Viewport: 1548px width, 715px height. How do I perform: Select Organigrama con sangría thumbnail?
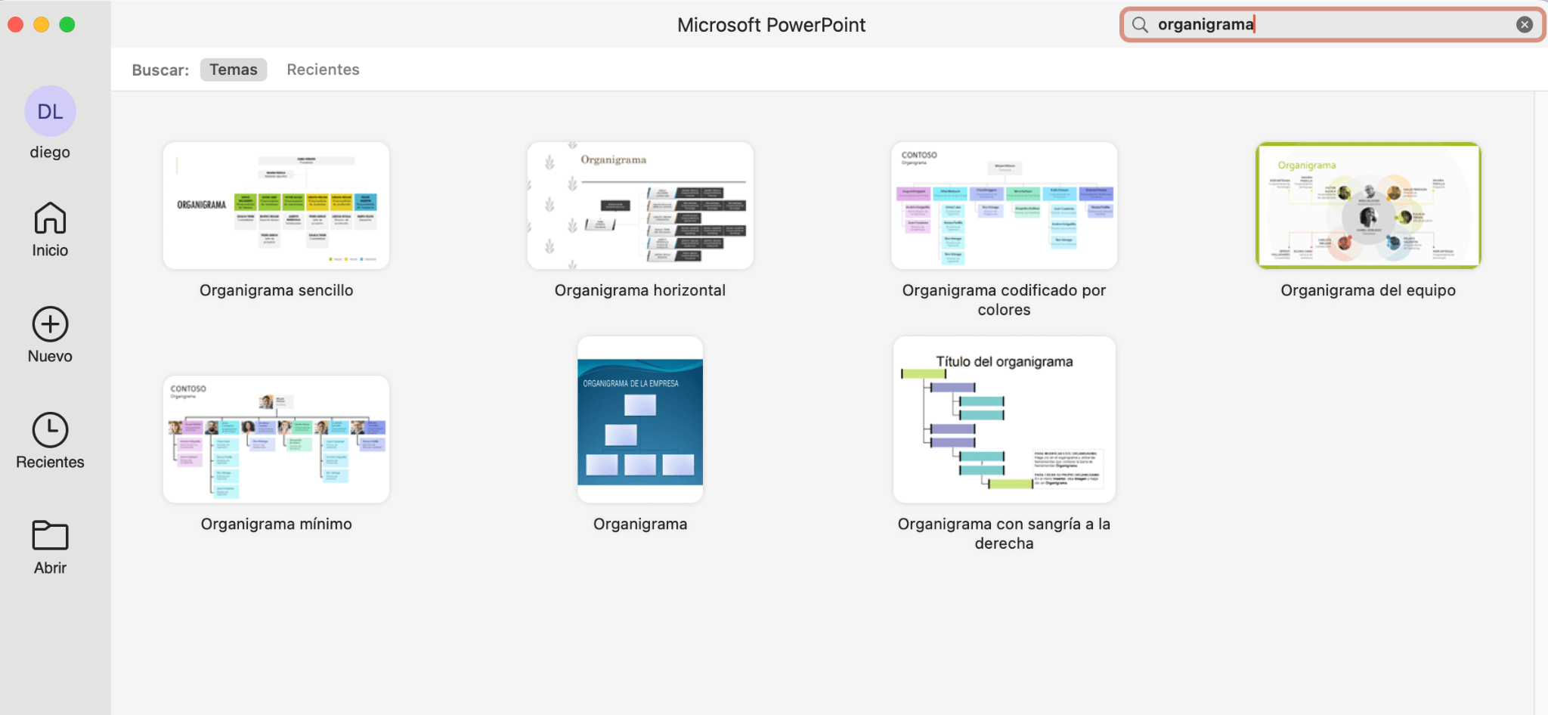(1004, 419)
